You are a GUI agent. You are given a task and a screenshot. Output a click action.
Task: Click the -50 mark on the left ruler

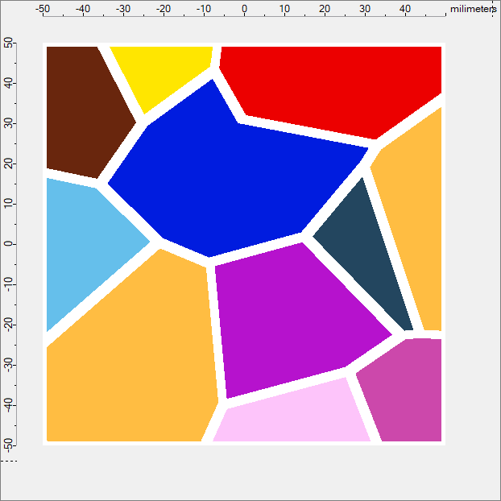(x=9, y=443)
